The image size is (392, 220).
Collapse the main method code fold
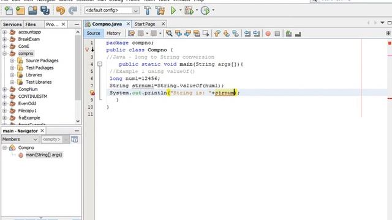[100, 64]
